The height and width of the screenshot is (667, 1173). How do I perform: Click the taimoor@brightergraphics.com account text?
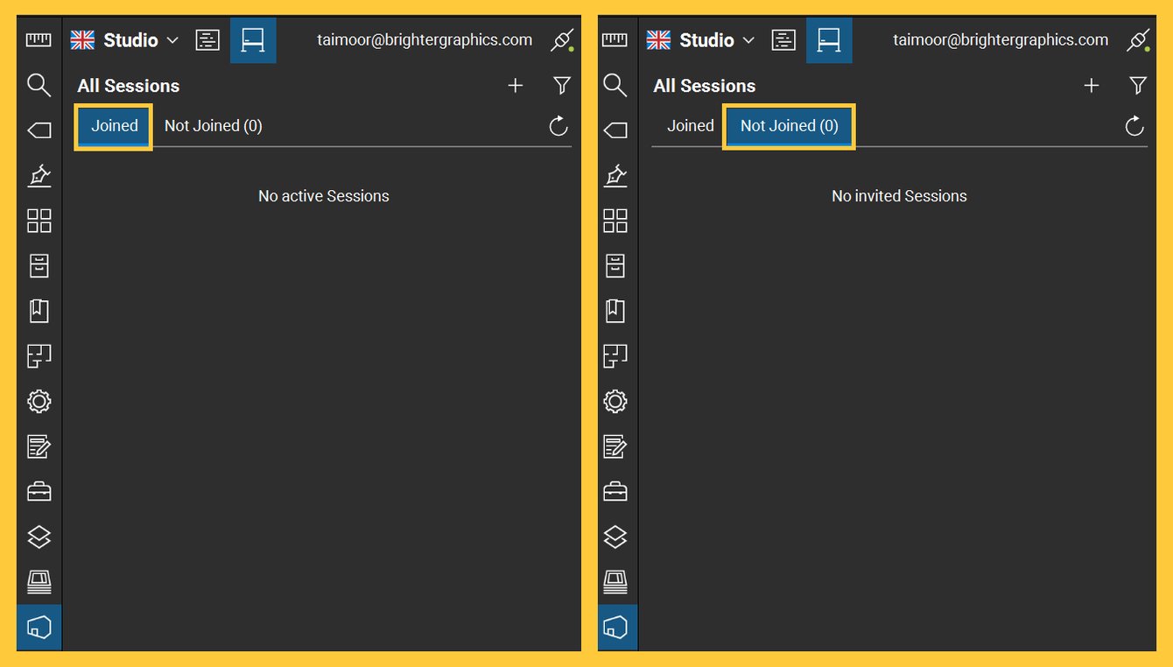(x=425, y=39)
